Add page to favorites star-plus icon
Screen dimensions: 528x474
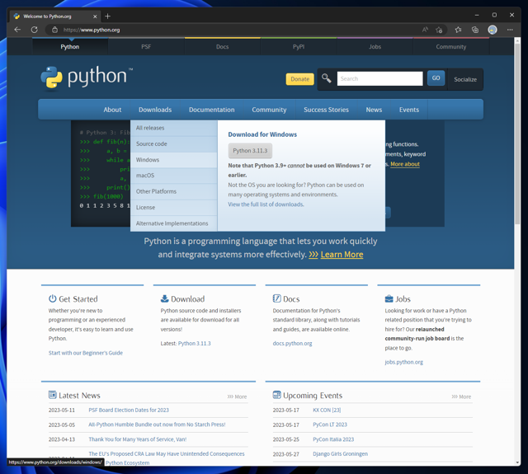439,30
